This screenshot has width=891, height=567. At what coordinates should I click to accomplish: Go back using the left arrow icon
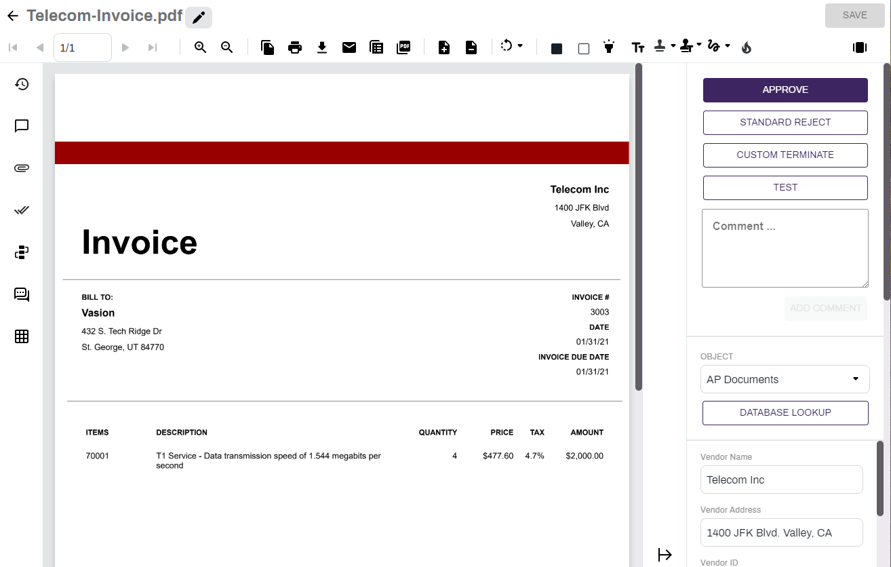tap(12, 16)
